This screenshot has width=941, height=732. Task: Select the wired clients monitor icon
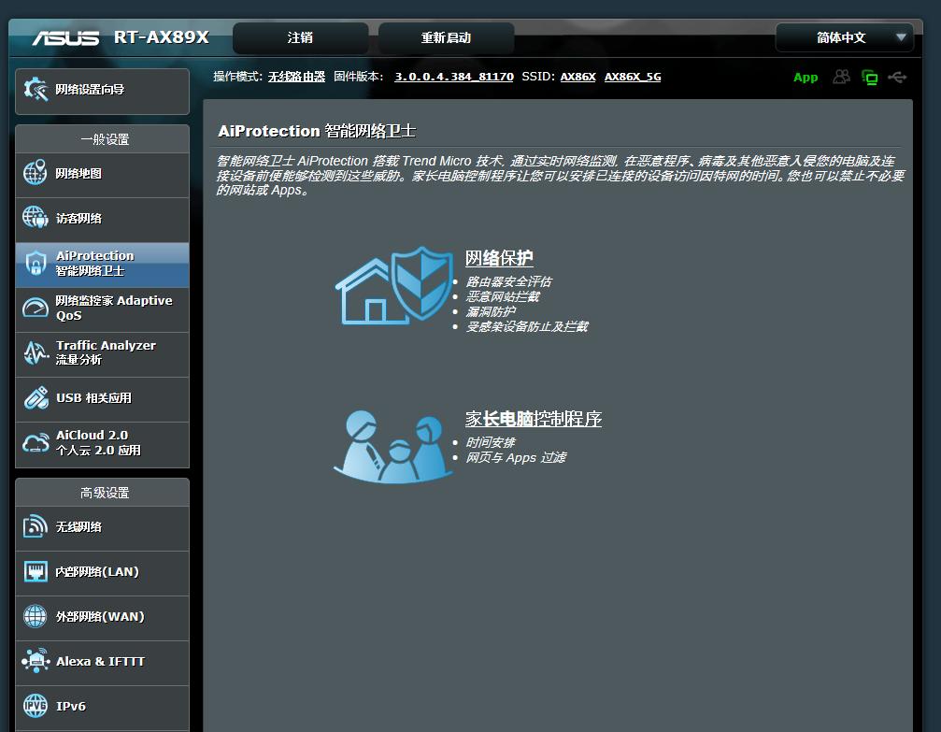869,78
